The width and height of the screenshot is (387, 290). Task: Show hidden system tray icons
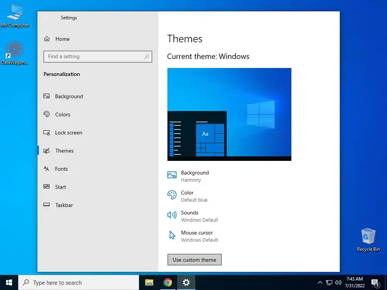point(320,282)
